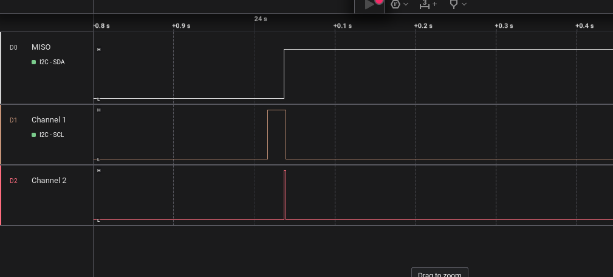The width and height of the screenshot is (613, 277).
Task: Click the 24 s time ruler label
Action: coord(261,19)
